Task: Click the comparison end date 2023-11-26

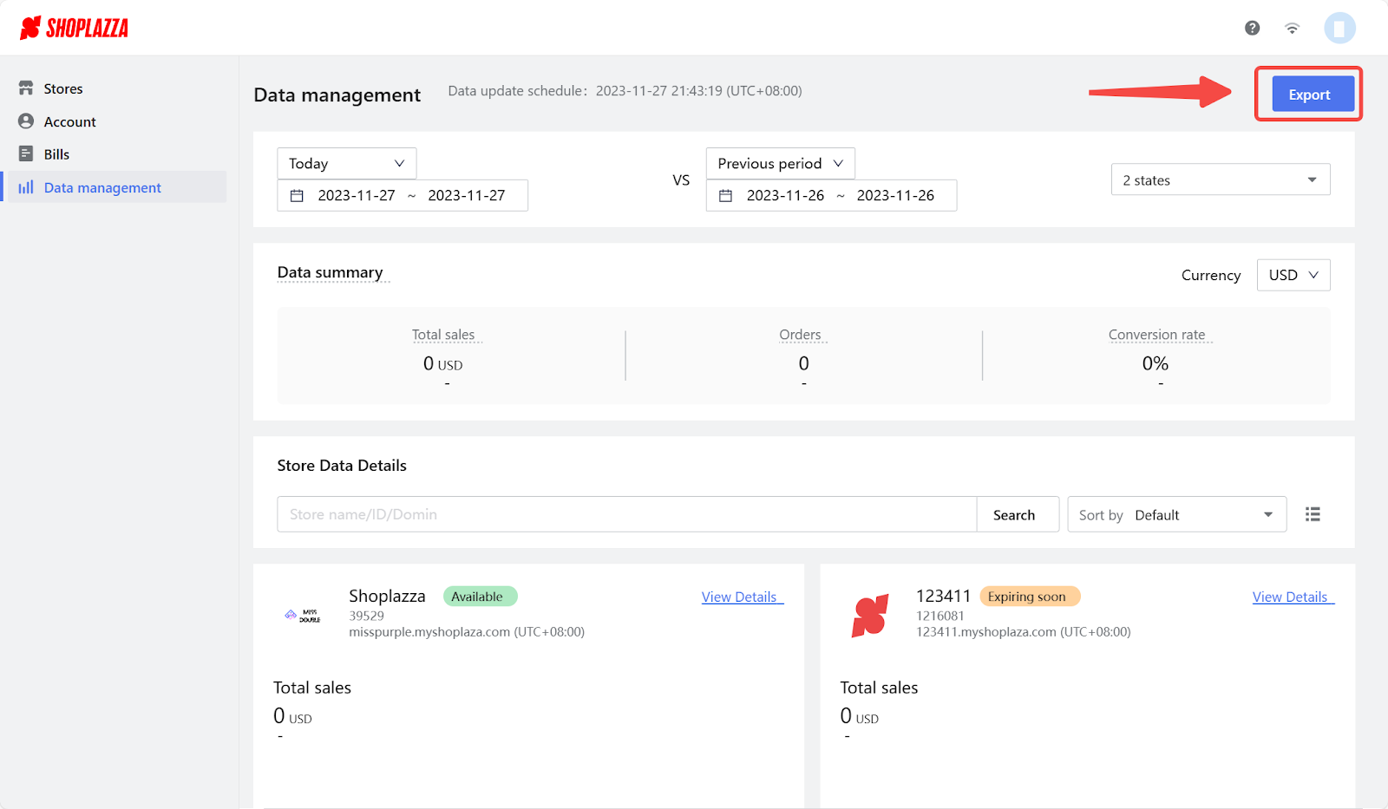Action: (x=896, y=196)
